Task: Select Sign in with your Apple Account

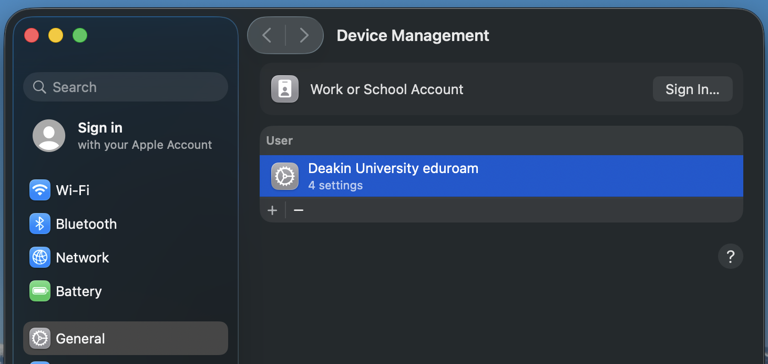Action: (145, 136)
